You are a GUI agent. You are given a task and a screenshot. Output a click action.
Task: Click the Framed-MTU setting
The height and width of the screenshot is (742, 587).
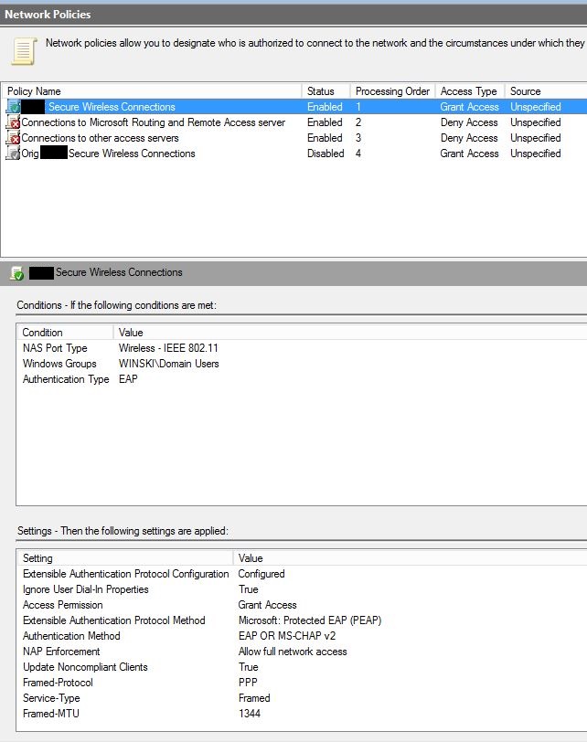pyautogui.click(x=50, y=714)
